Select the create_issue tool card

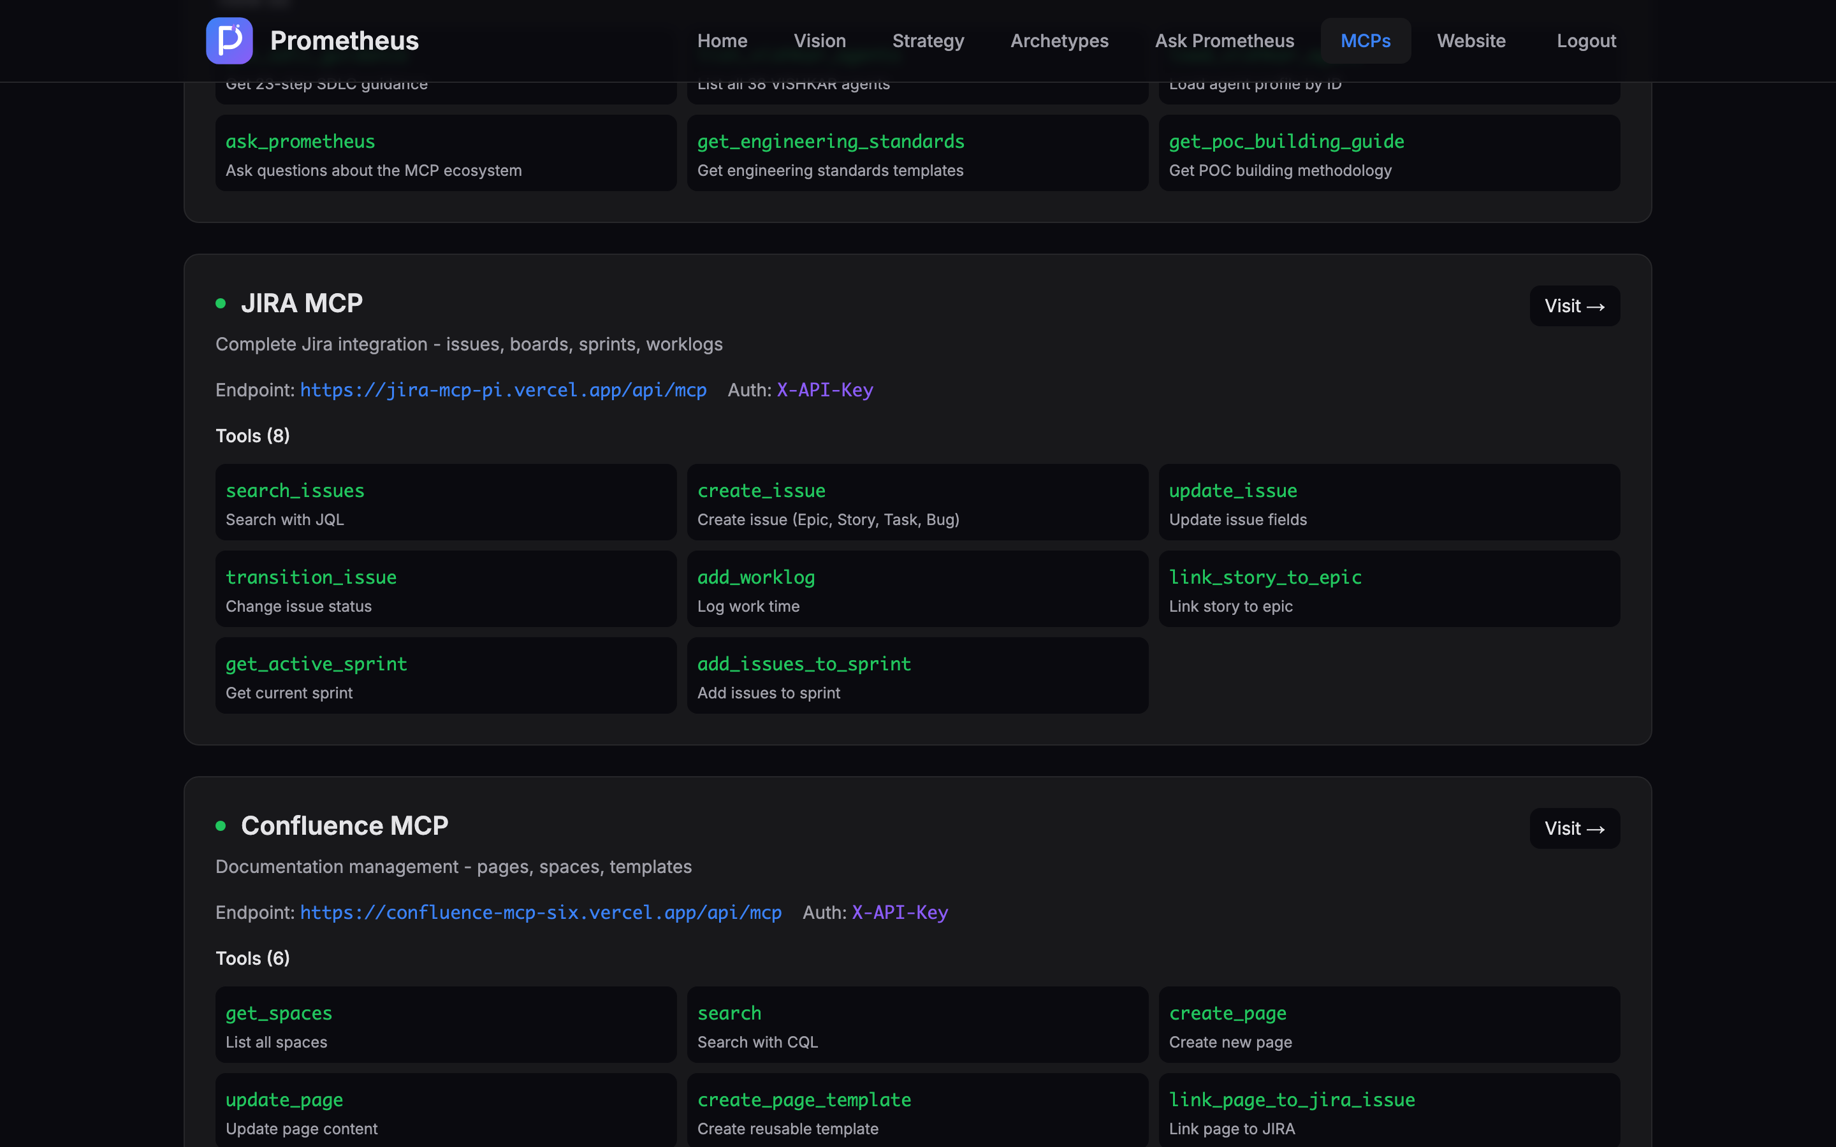point(917,502)
